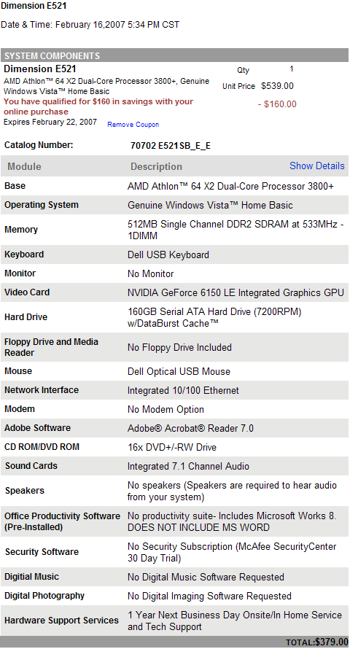Click the Module column header
The height and width of the screenshot is (649, 350).
point(24,166)
